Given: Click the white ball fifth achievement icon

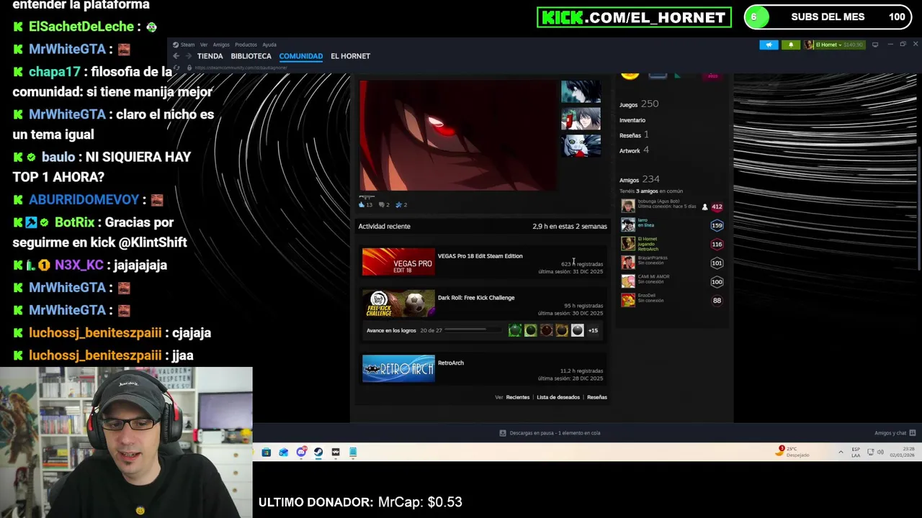Looking at the screenshot, I should [x=578, y=330].
